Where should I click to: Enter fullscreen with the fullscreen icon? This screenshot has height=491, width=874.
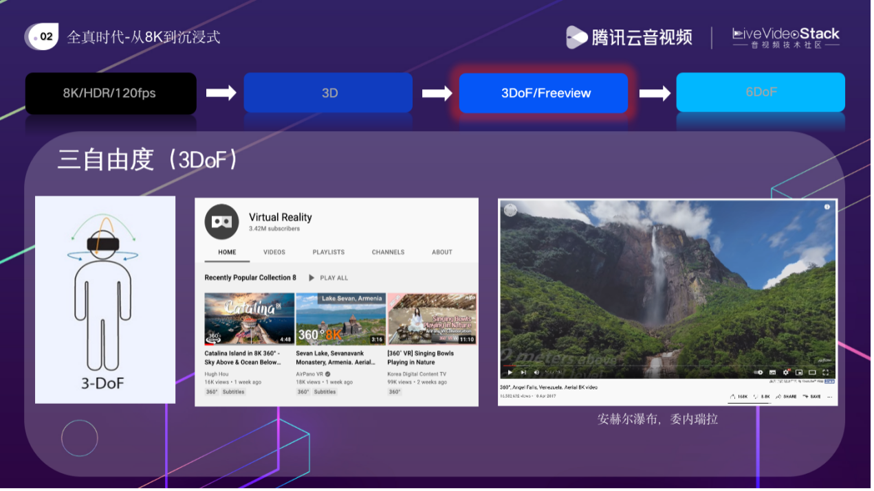(x=825, y=372)
